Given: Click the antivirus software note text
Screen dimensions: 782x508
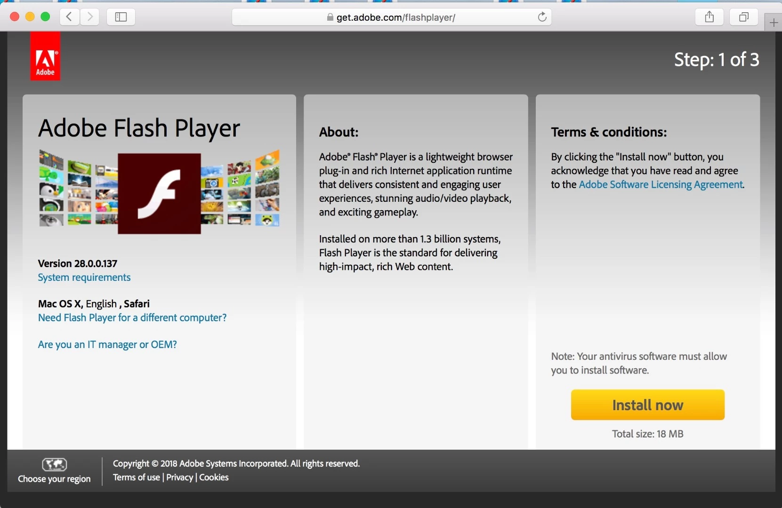Looking at the screenshot, I should pyautogui.click(x=639, y=363).
